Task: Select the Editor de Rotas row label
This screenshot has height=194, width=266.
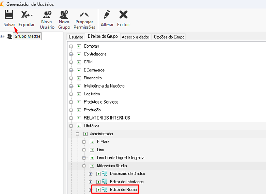Action: [123, 190]
